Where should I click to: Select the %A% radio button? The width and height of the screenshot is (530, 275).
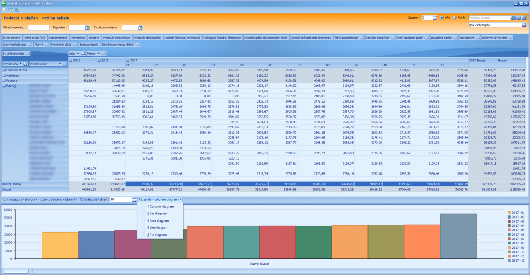pyautogui.click(x=454, y=17)
